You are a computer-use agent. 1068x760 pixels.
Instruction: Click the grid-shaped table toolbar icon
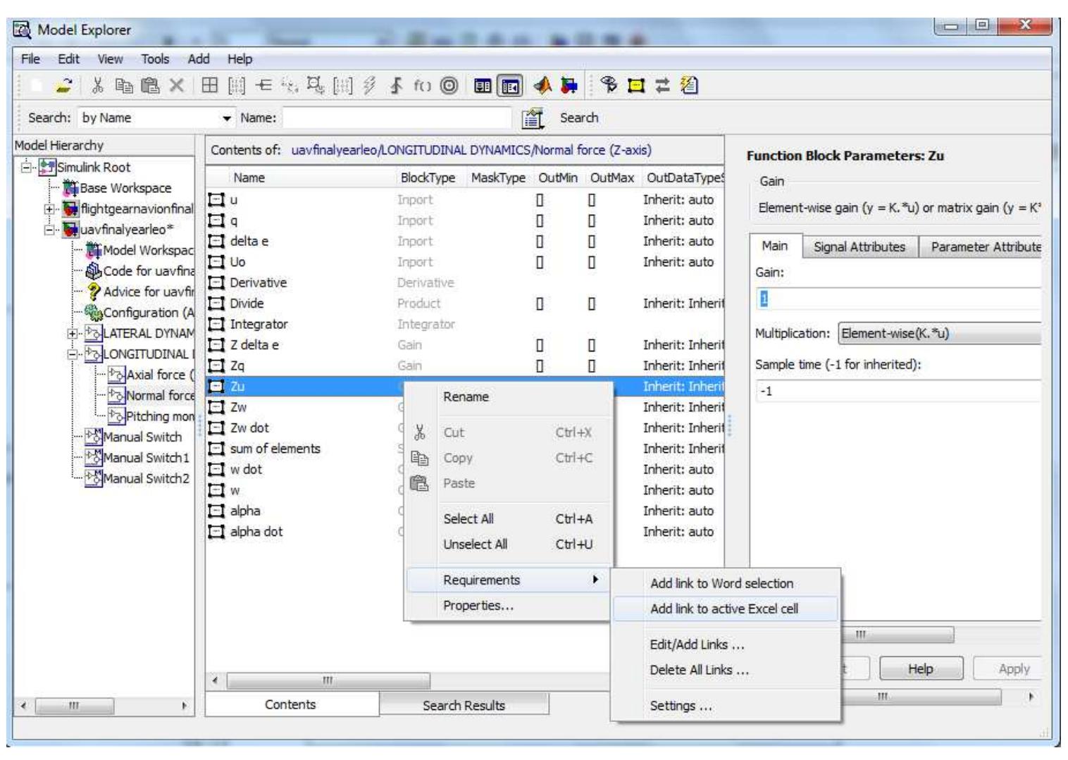click(x=209, y=86)
